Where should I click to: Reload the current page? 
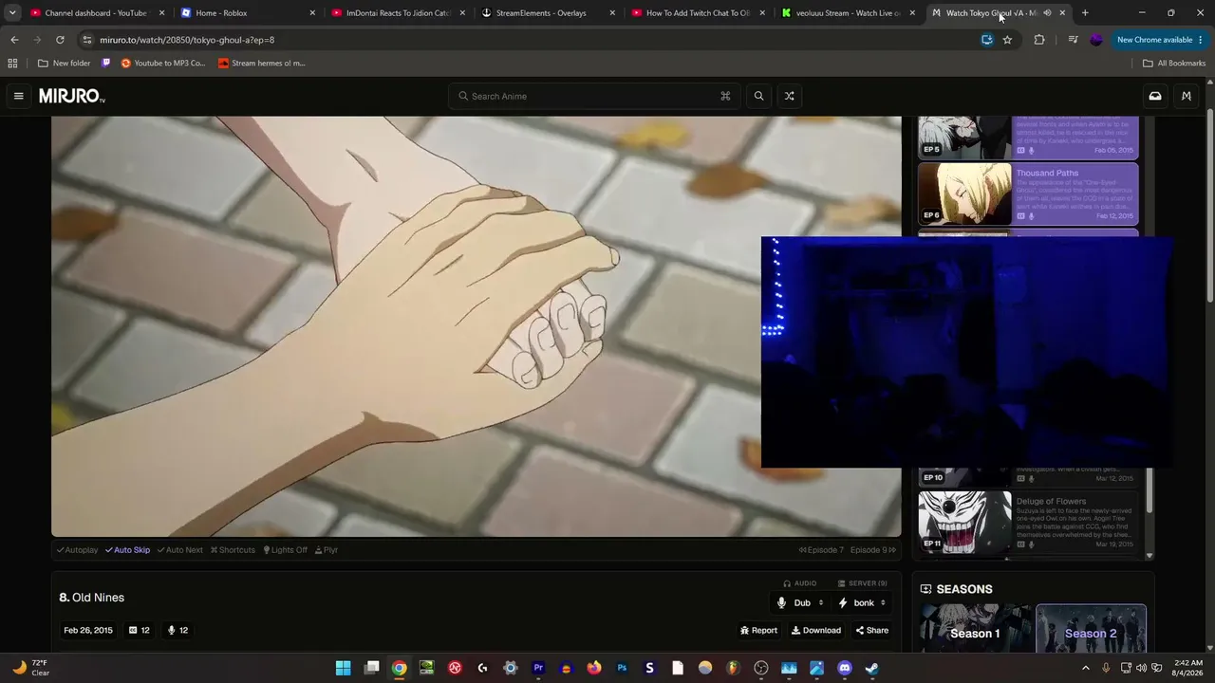point(60,40)
